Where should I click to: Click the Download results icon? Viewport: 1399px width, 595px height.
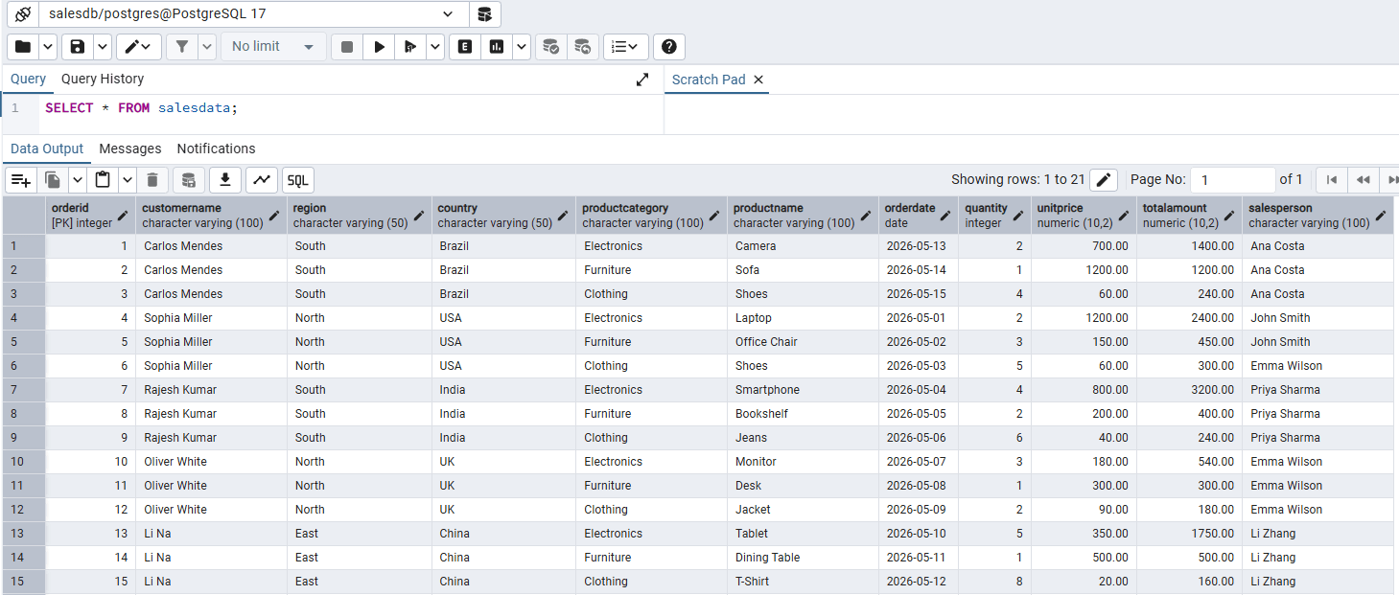click(225, 179)
